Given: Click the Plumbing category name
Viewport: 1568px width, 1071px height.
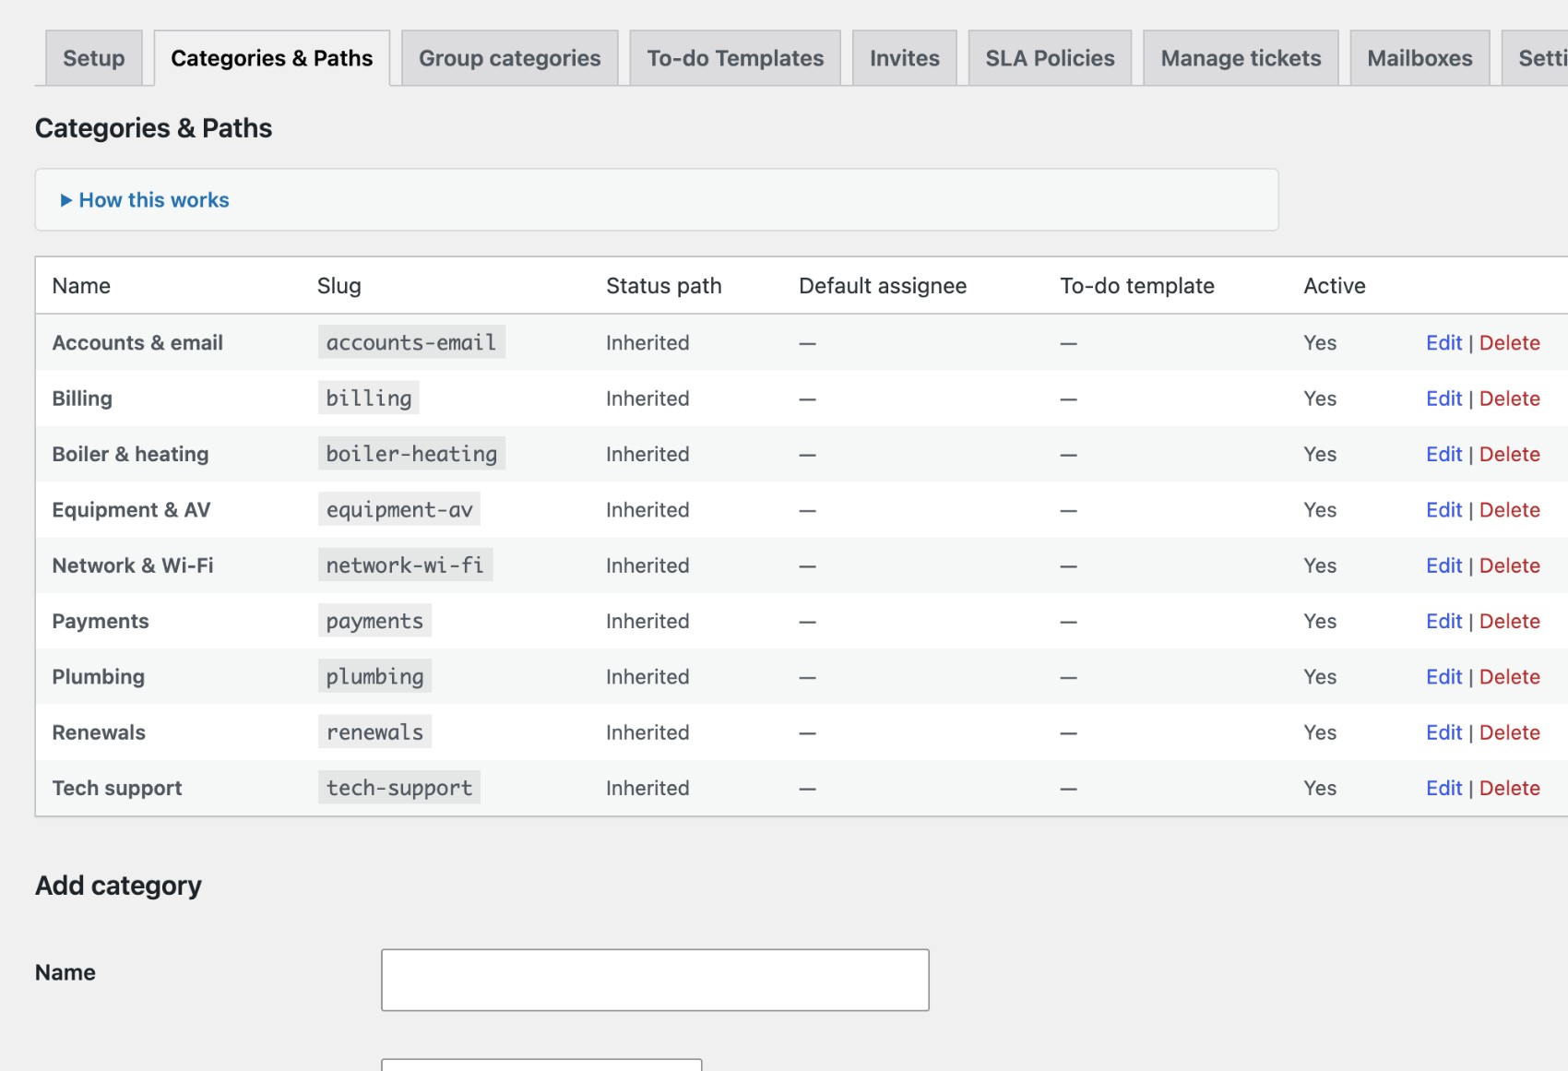Looking at the screenshot, I should click(x=99, y=677).
